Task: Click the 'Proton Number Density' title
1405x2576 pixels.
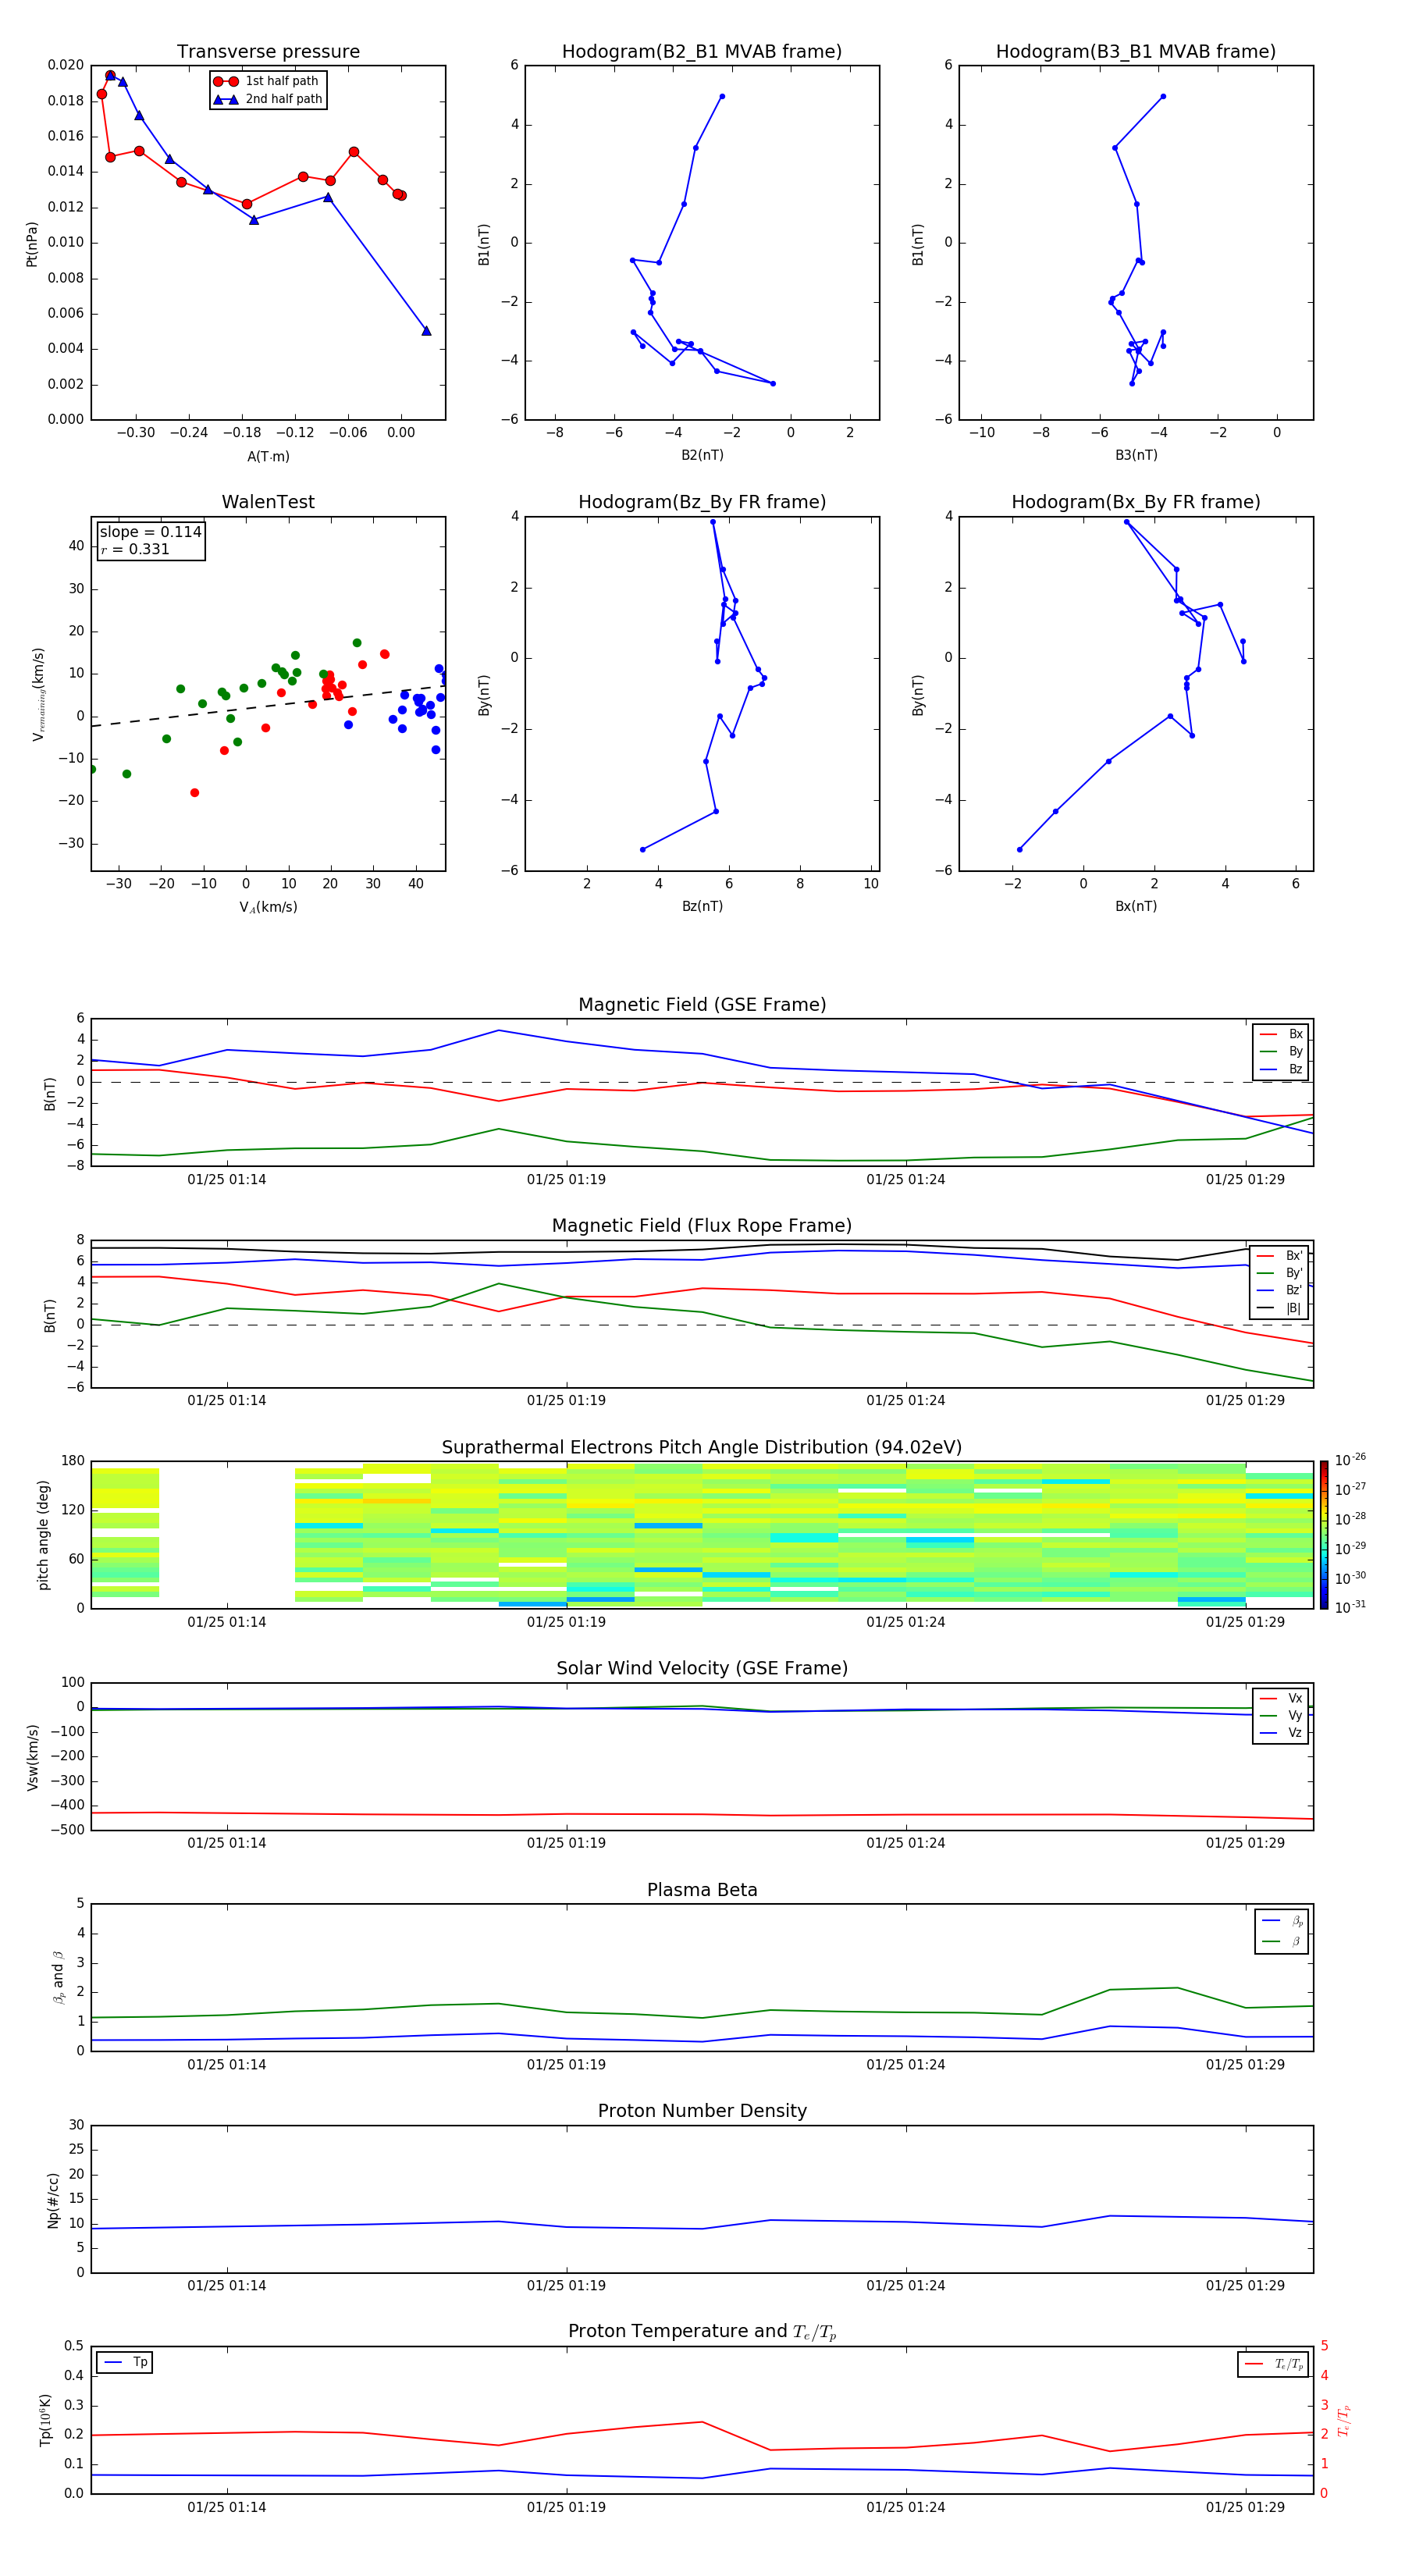Action: point(702,2112)
